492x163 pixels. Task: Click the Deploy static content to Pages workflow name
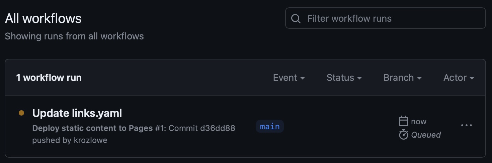pyautogui.click(x=92, y=128)
